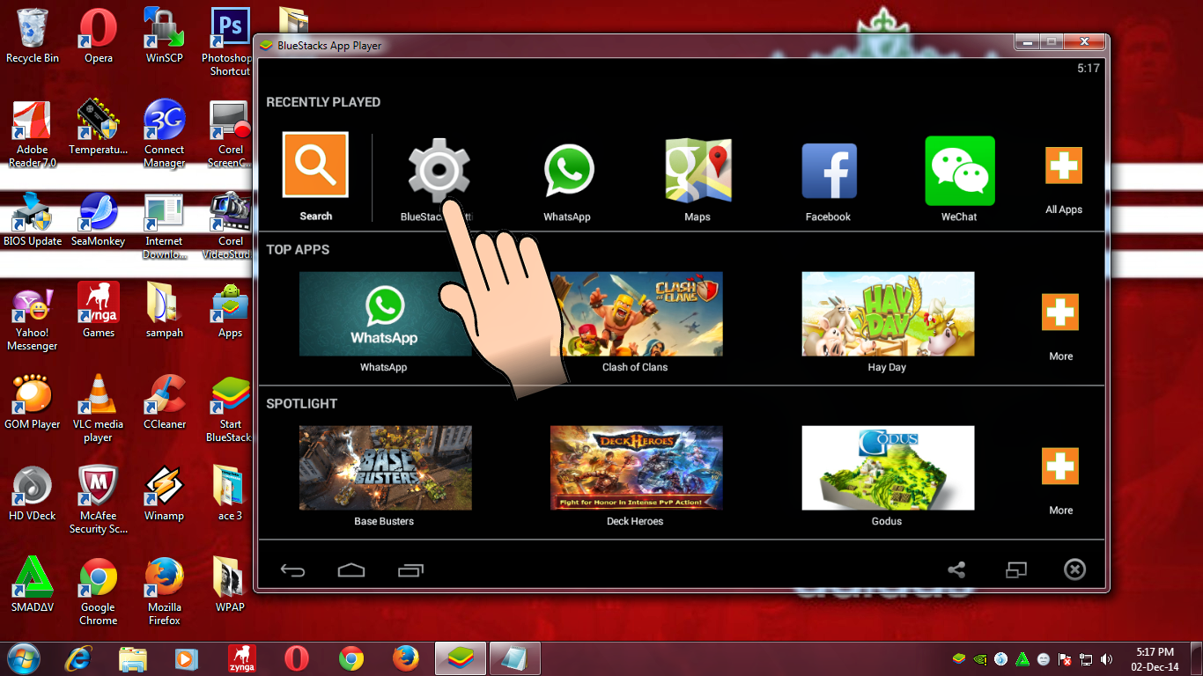1203x676 pixels.
Task: Select the Zynga Games desktop icon
Action: pos(99,310)
